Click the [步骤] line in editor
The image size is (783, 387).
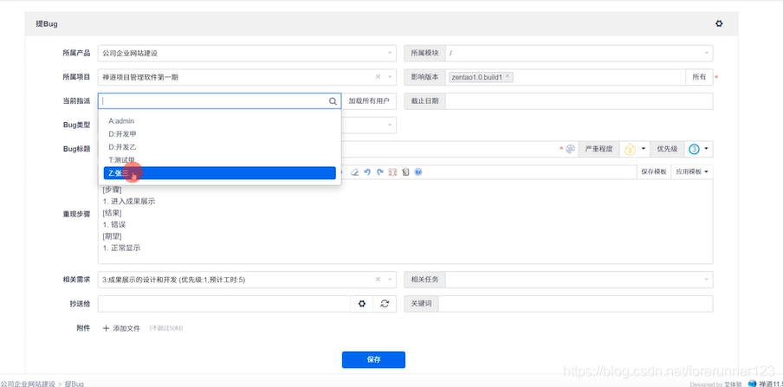pyautogui.click(x=113, y=190)
